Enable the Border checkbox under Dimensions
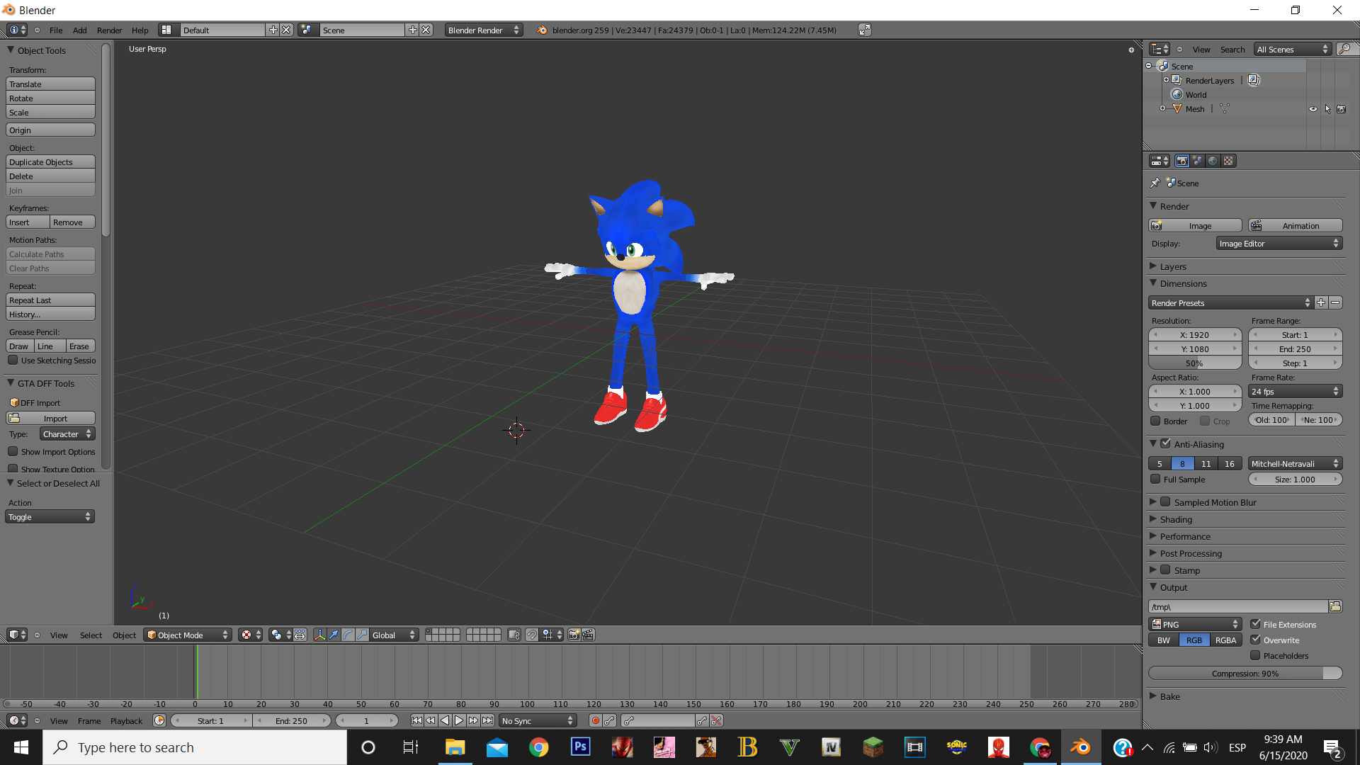 click(x=1155, y=421)
